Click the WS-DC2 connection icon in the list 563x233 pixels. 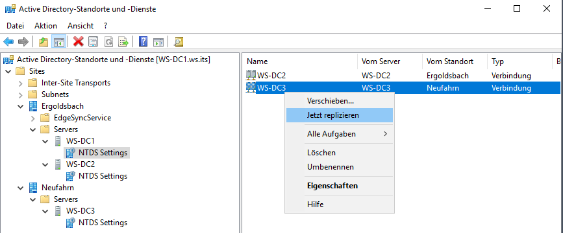click(251, 76)
